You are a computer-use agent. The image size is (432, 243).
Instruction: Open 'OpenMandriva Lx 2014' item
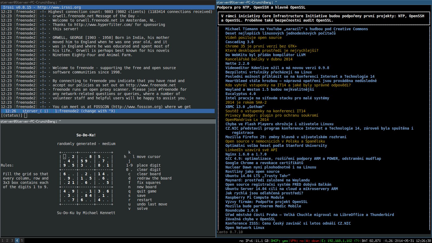(x=247, y=120)
